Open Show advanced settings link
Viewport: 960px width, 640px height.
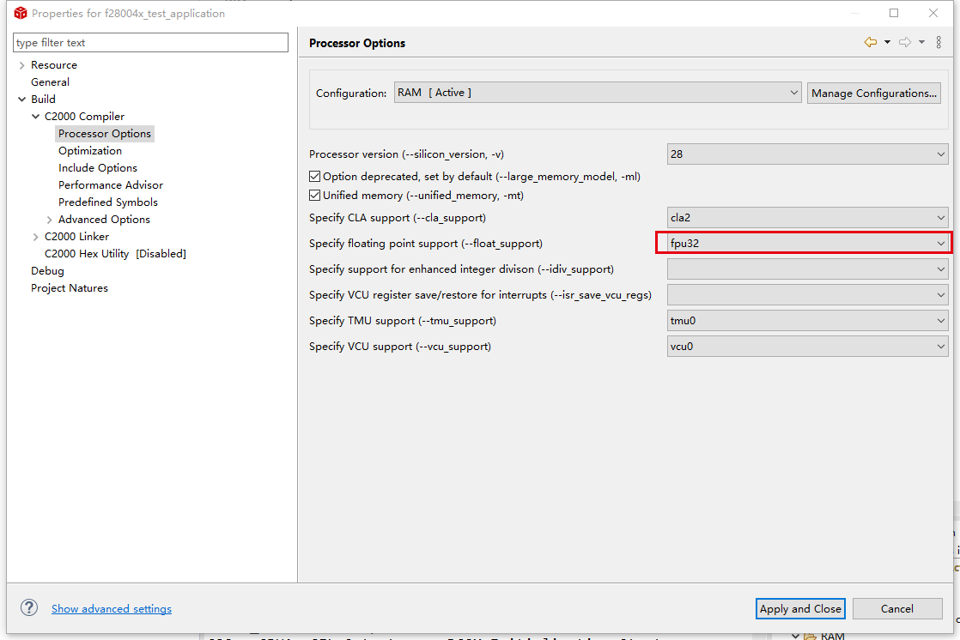tap(112, 609)
